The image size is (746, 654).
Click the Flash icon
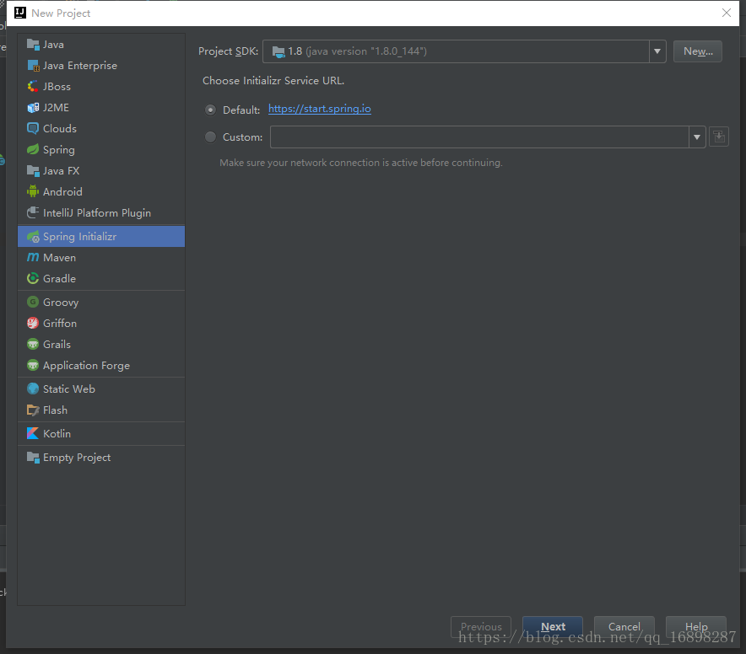33,410
